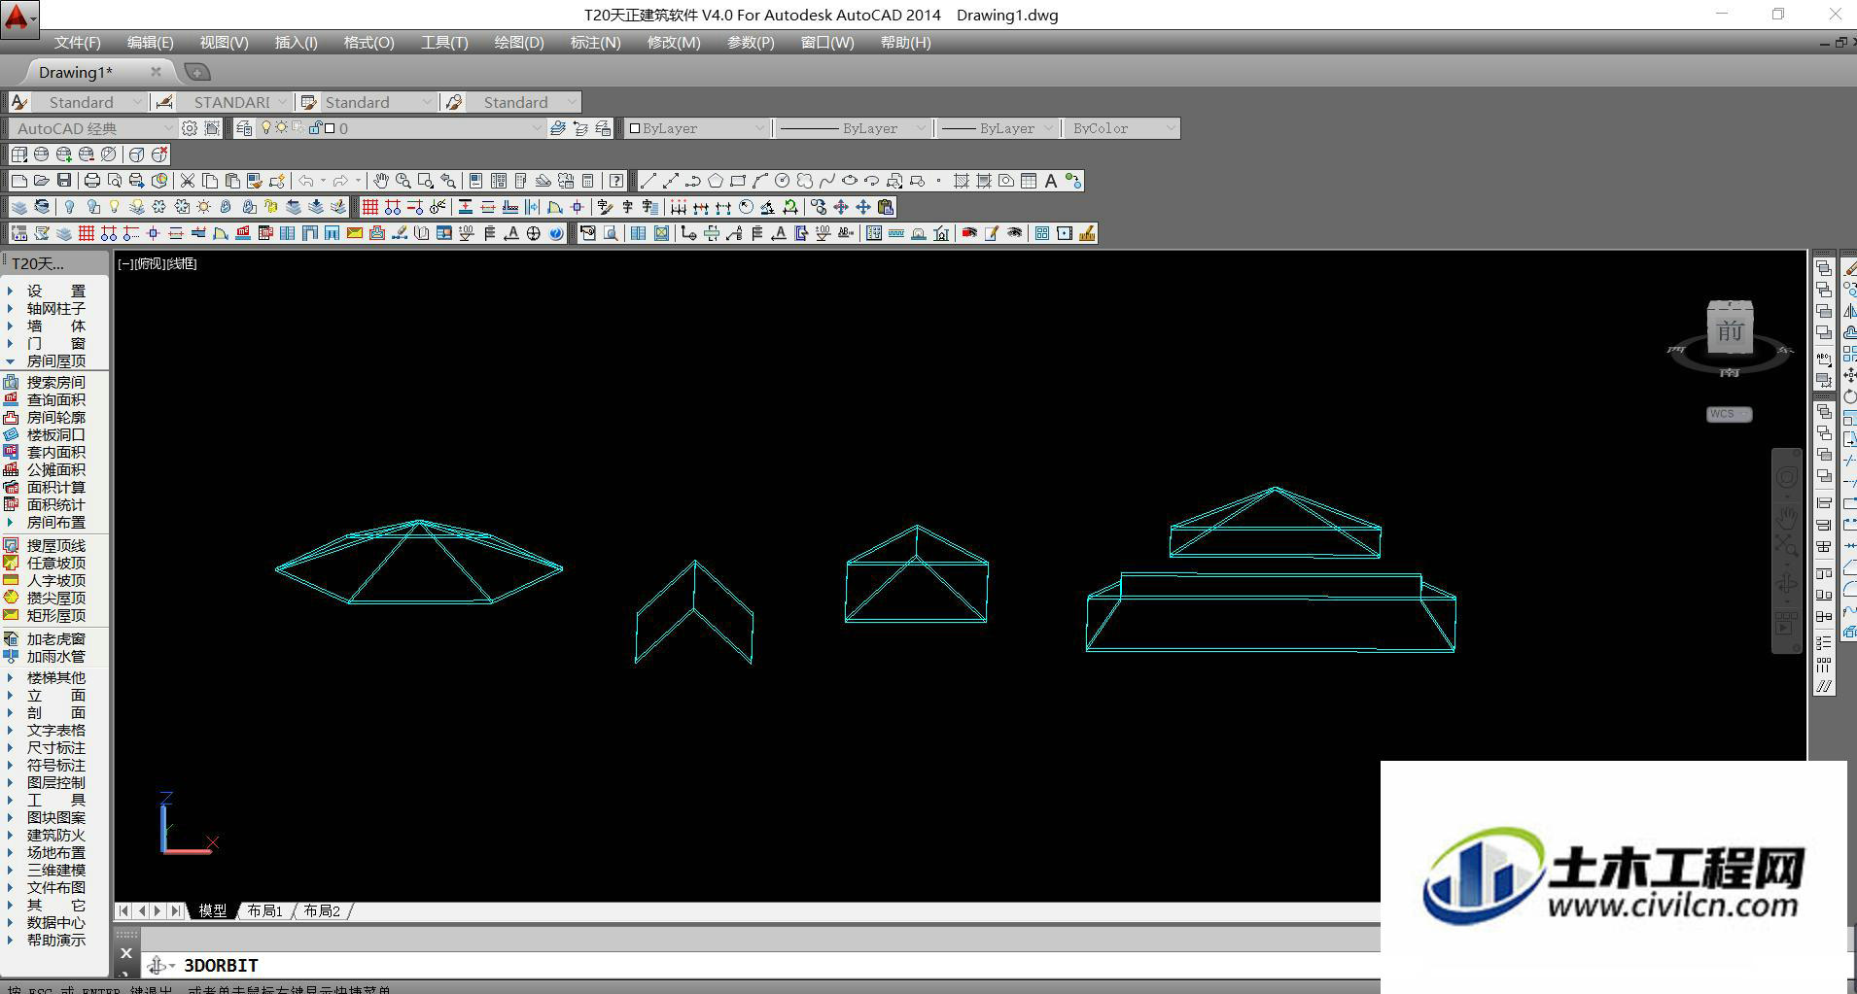
Task: Open the lineweight ByLayer dropdown
Action: point(998,128)
